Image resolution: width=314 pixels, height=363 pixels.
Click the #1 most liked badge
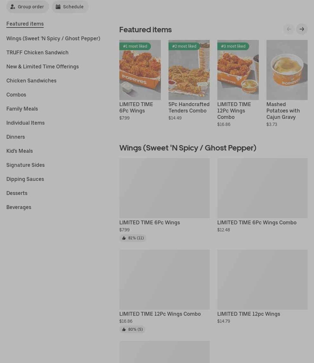(x=135, y=46)
